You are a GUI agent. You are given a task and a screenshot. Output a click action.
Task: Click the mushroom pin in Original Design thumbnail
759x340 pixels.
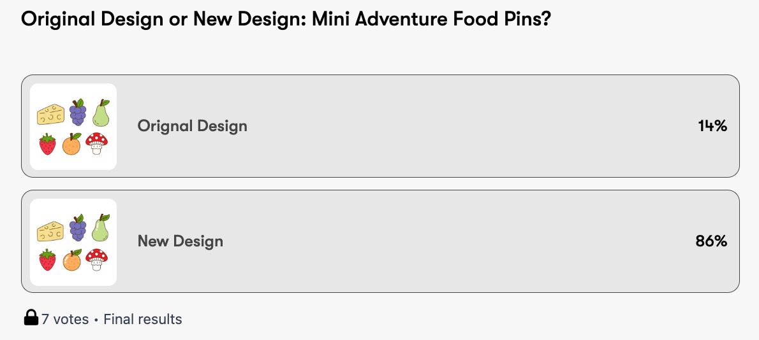pos(96,143)
